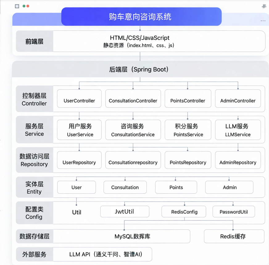Screen dimensions: 269x265
Task: Open the three-dot more options menu
Action: tap(263, 21)
